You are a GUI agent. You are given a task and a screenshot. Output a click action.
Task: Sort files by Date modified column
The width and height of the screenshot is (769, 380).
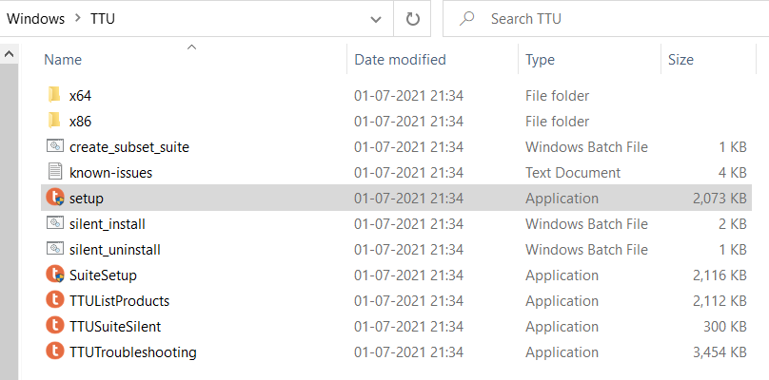pos(400,60)
